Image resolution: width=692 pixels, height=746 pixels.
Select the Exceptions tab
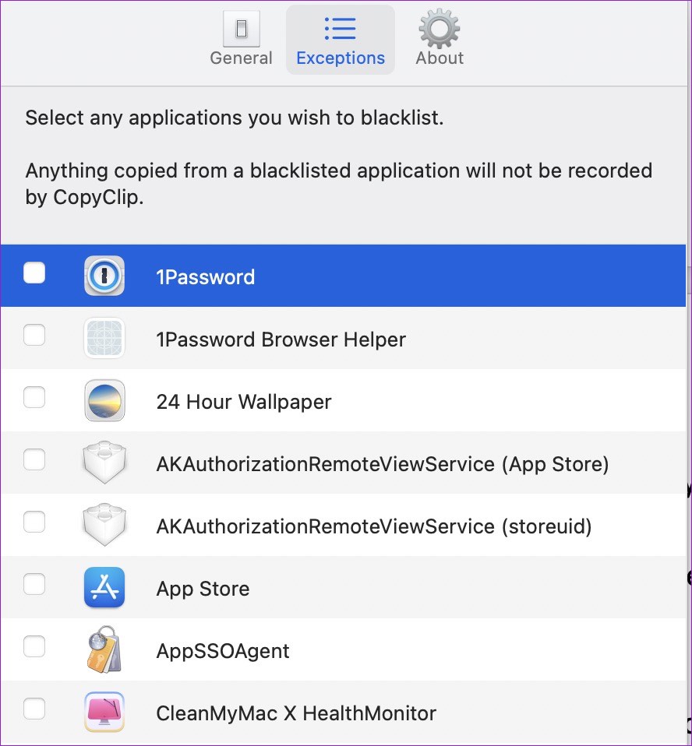tap(340, 40)
